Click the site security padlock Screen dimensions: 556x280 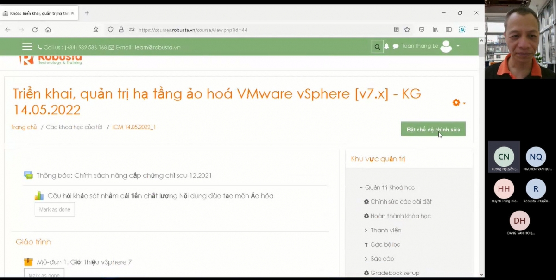pyautogui.click(x=121, y=30)
